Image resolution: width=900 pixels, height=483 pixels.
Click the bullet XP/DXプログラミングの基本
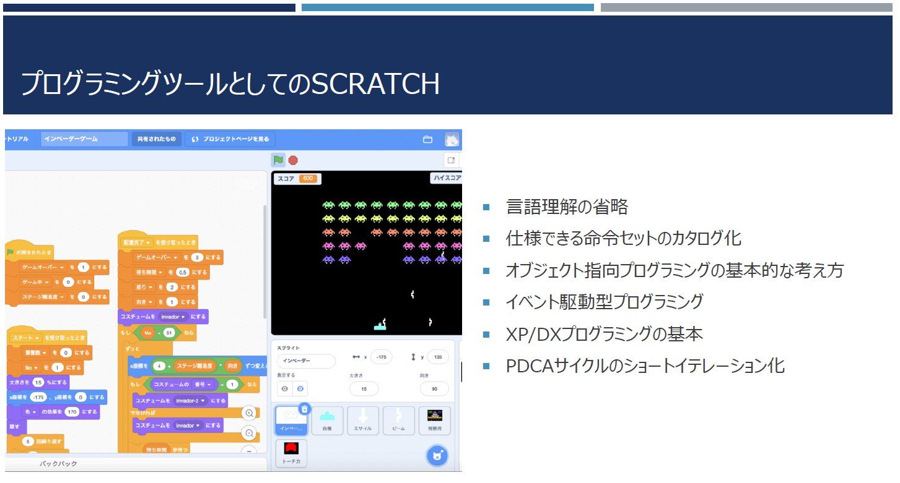click(x=605, y=334)
